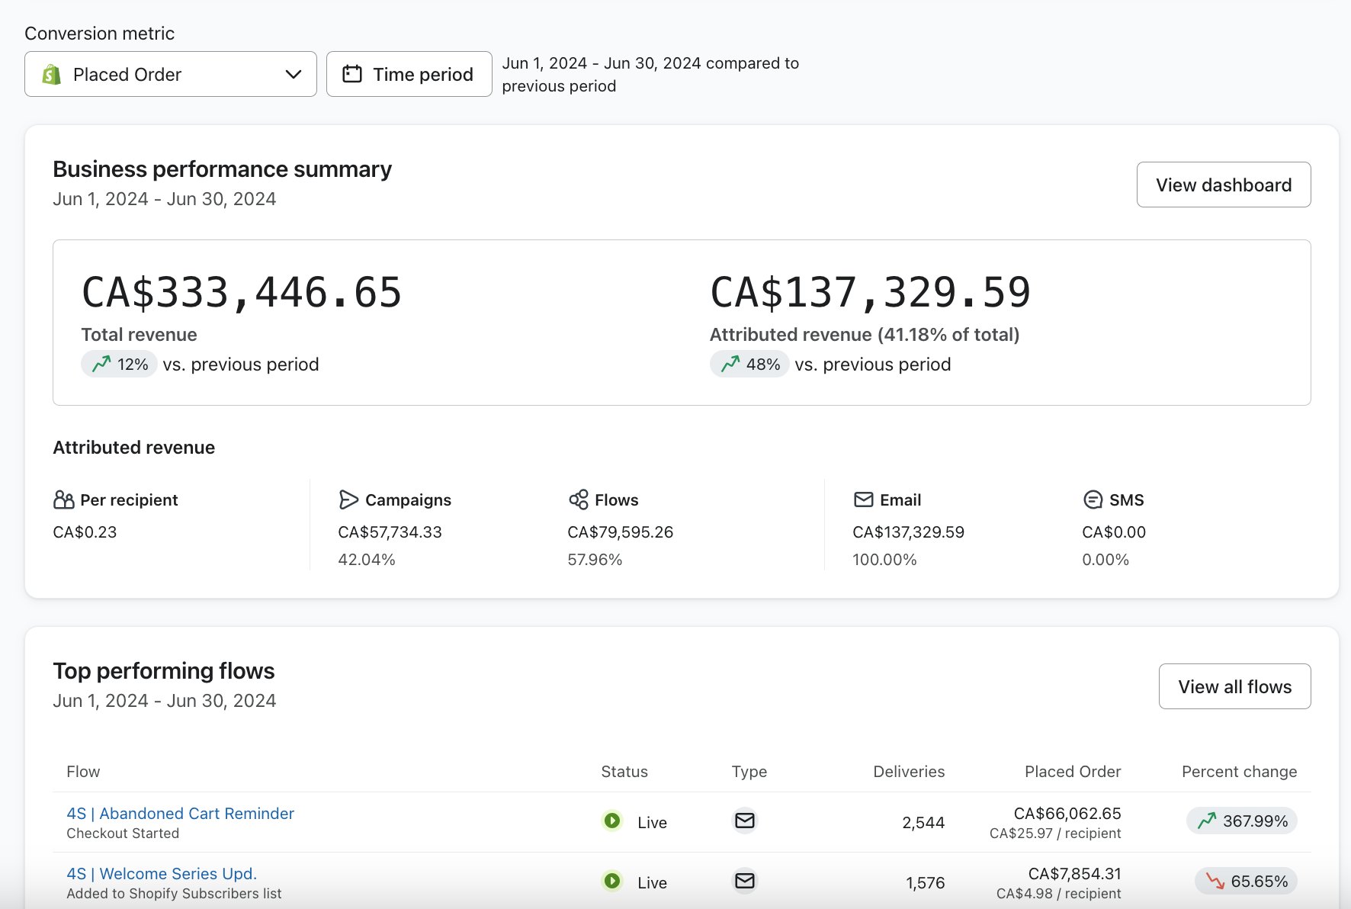The width and height of the screenshot is (1351, 909).
Task: Click the Percent change column header
Action: pyautogui.click(x=1239, y=772)
